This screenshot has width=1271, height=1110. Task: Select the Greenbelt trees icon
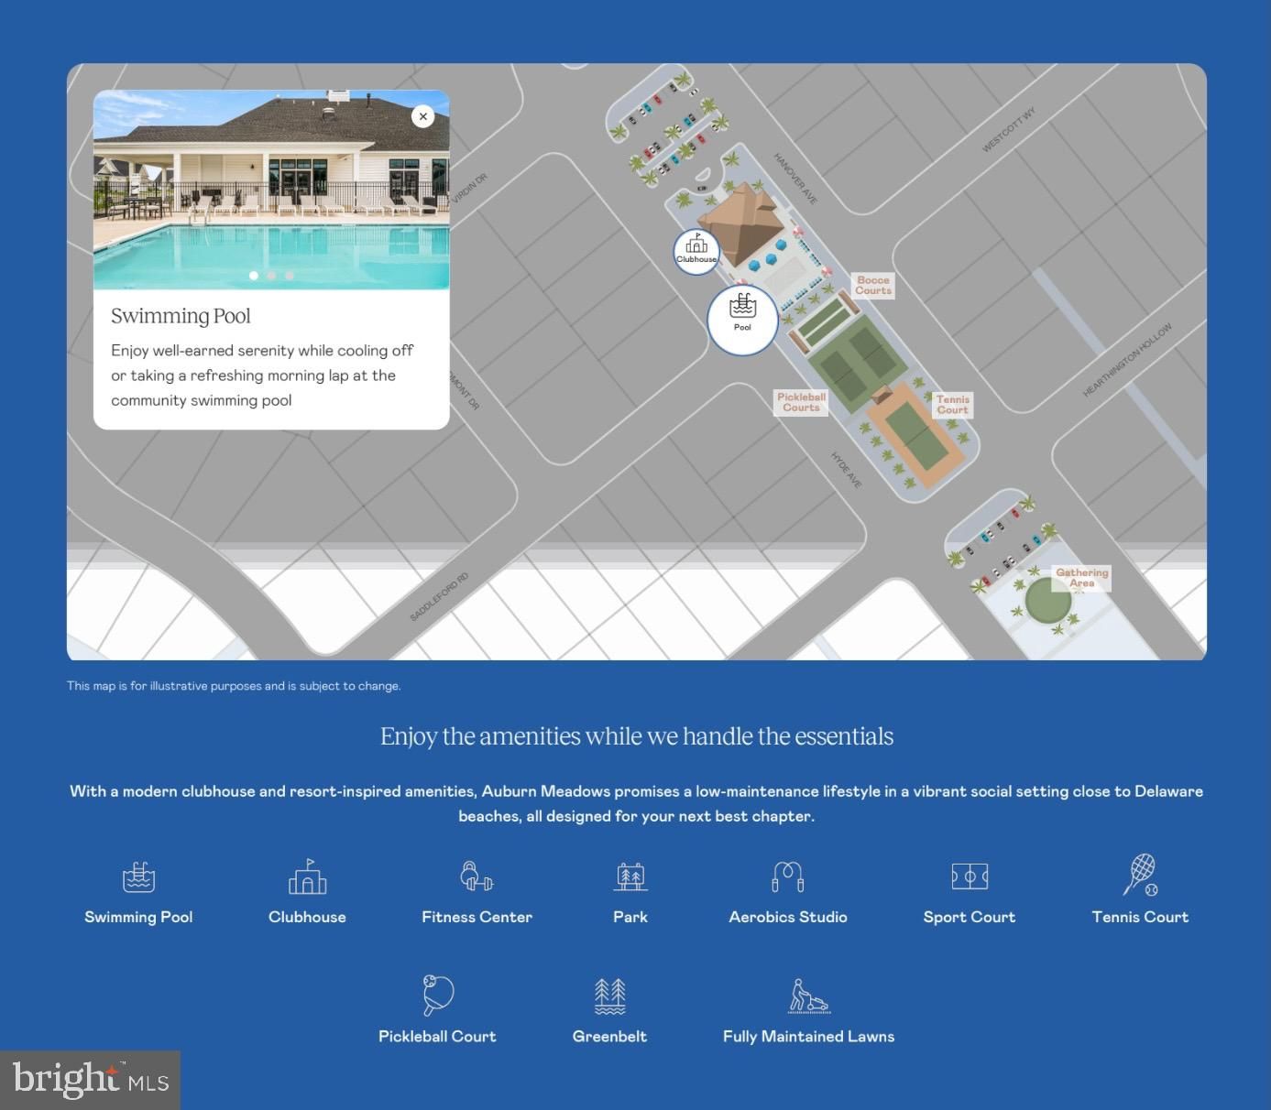tap(609, 996)
